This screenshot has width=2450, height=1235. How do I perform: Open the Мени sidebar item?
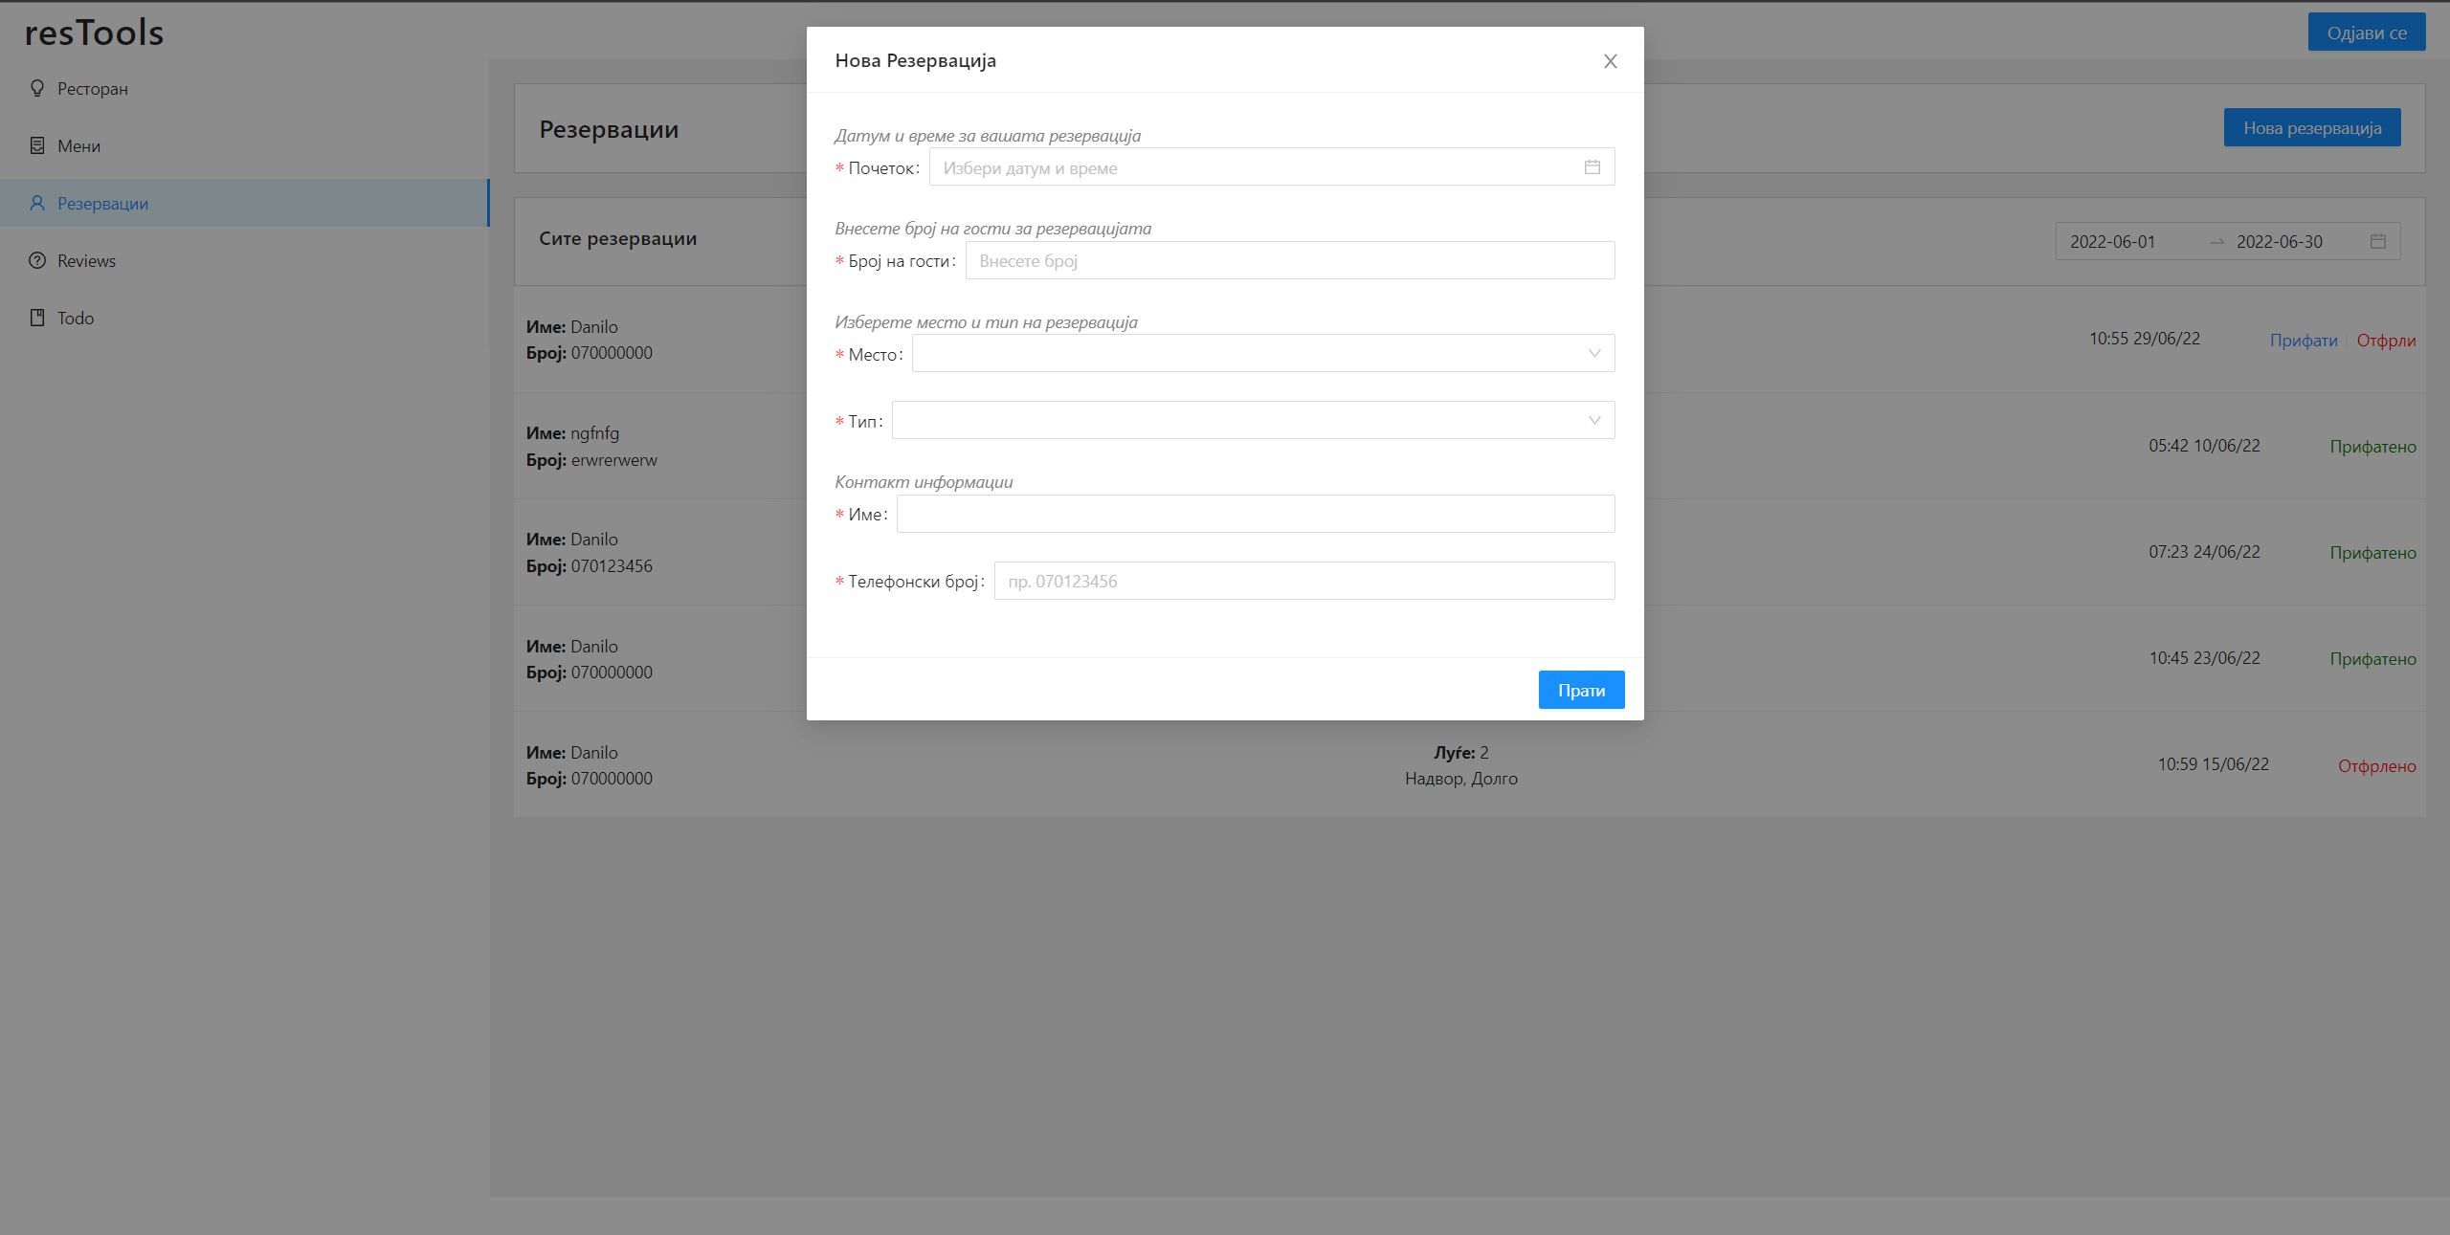78,145
